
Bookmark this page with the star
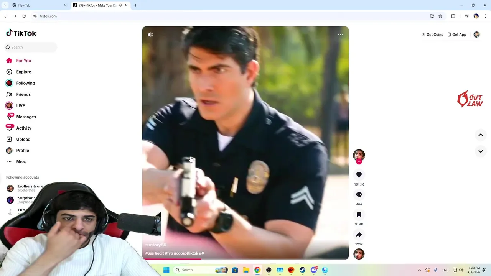click(x=440, y=16)
